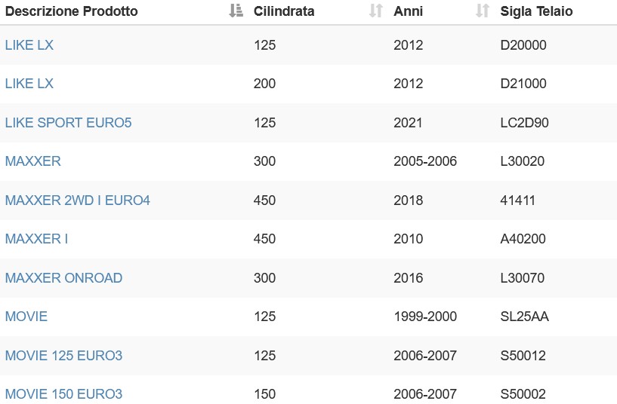Click the Cilindrata column sort arrows icon

[x=376, y=11]
